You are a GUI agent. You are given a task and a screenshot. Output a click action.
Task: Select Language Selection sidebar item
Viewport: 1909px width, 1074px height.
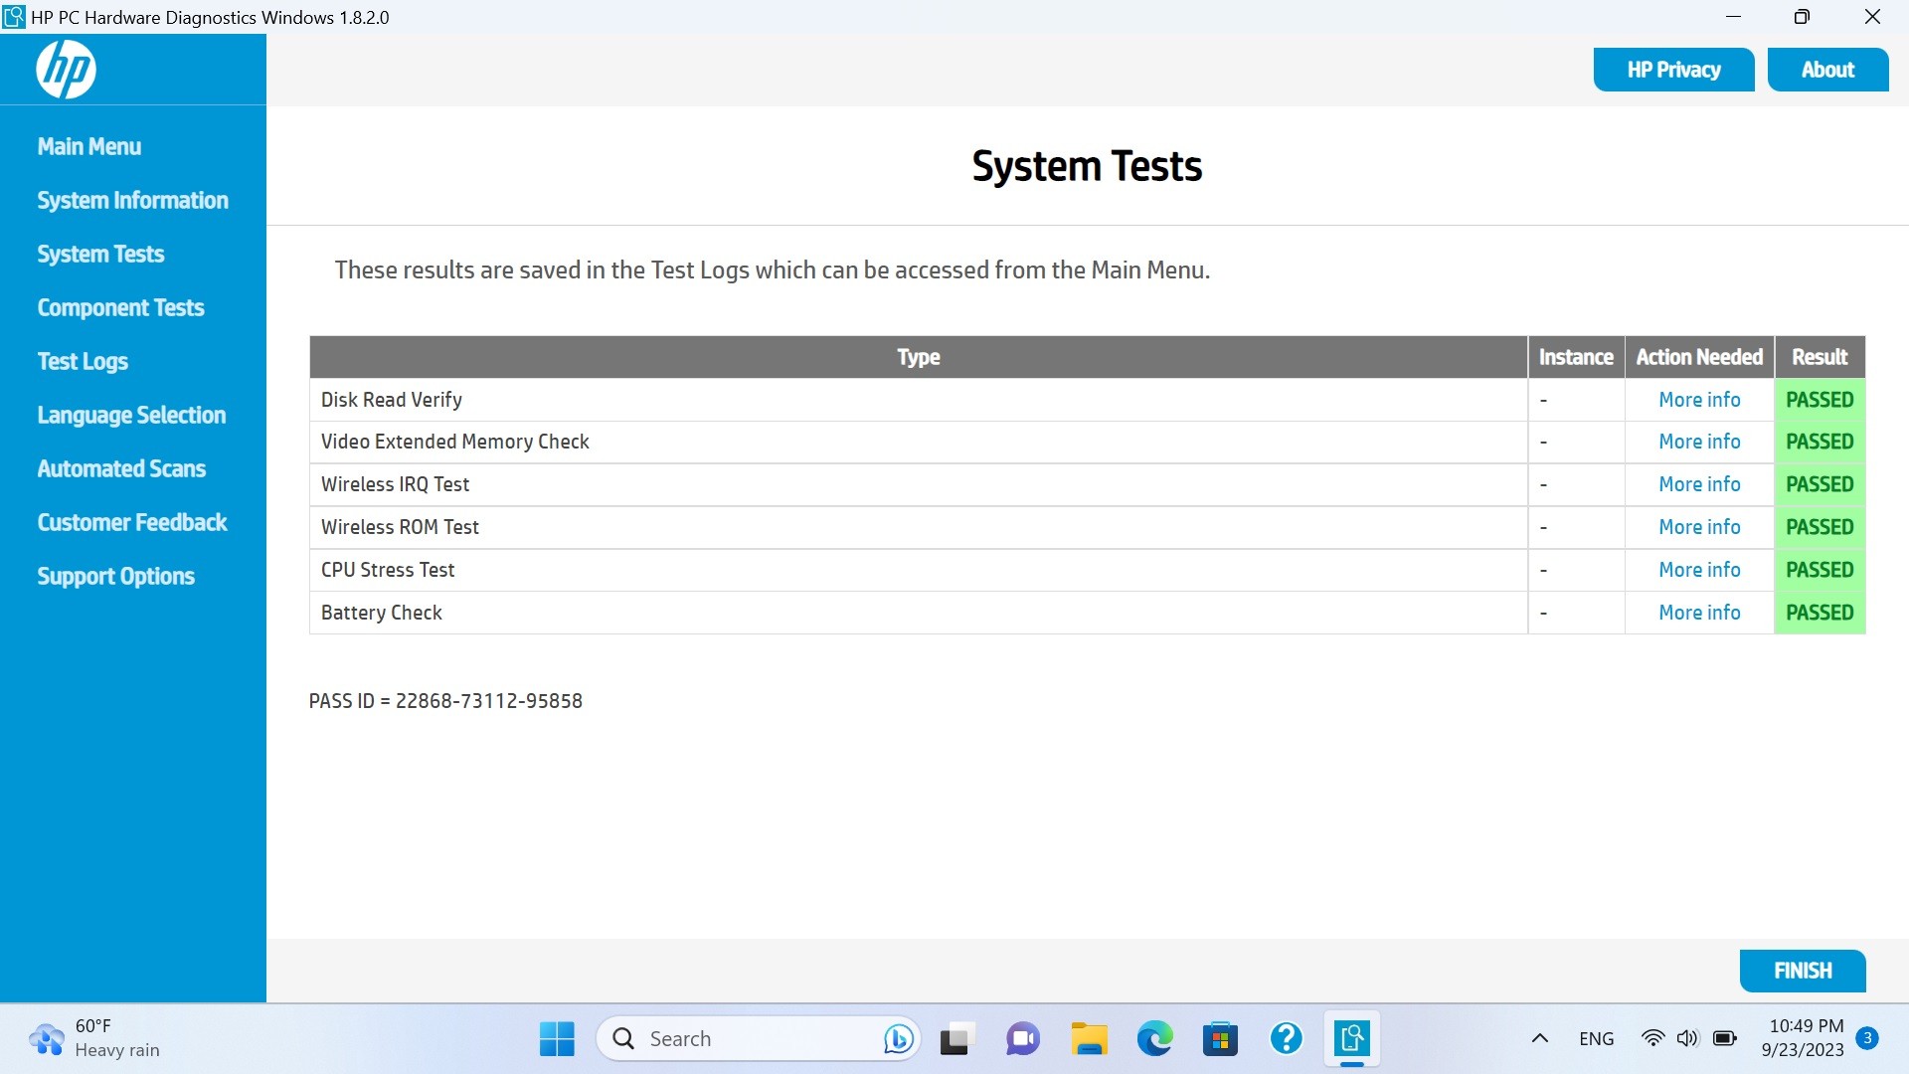click(131, 415)
